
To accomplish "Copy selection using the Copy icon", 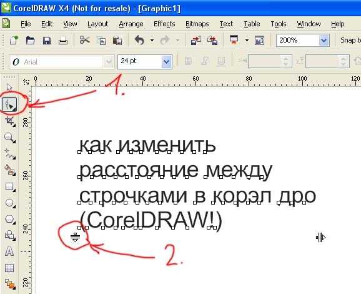I will (x=101, y=41).
